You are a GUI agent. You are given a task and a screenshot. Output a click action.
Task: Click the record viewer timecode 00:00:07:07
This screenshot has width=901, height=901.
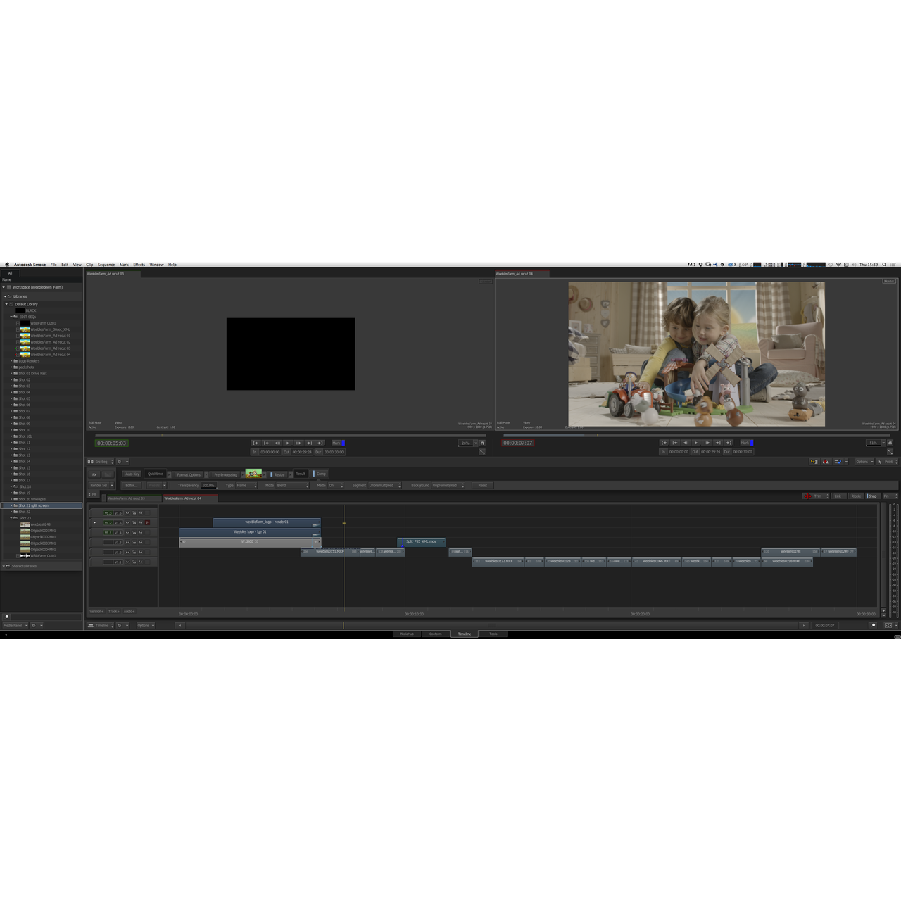[x=517, y=443]
